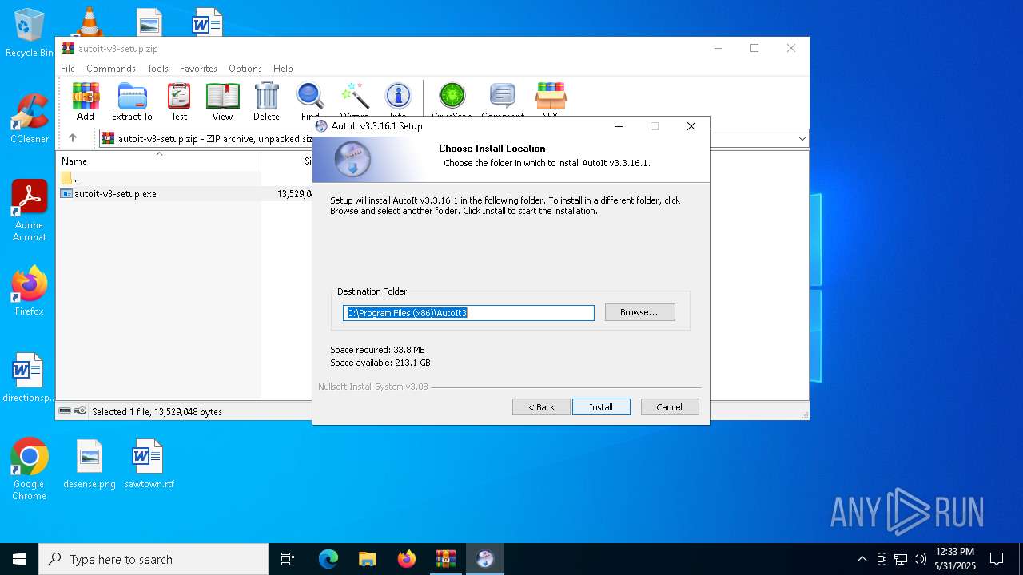
Task: Click the Add toolbar icon in WinRAR
Action: (86, 101)
